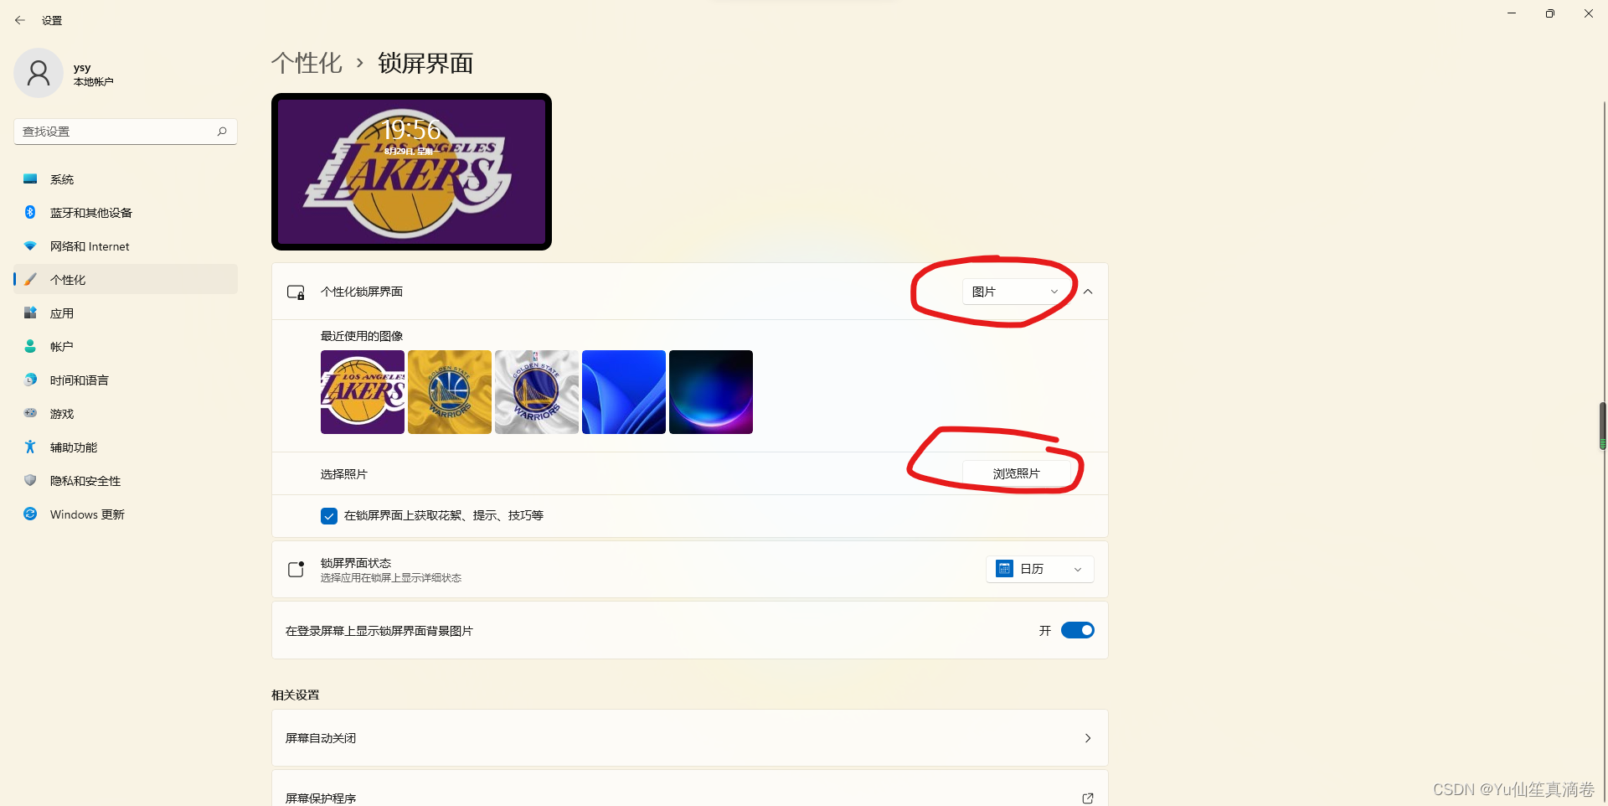
Task: Select the blue Windows bloom thumbnail
Action: click(x=624, y=392)
